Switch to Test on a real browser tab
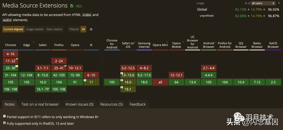The width and height of the screenshot is (283, 130). click(x=40, y=104)
